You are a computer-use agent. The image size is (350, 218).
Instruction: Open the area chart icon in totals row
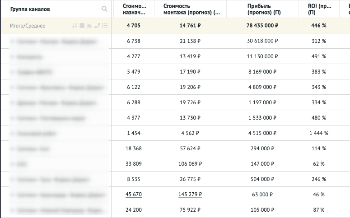coord(89,26)
